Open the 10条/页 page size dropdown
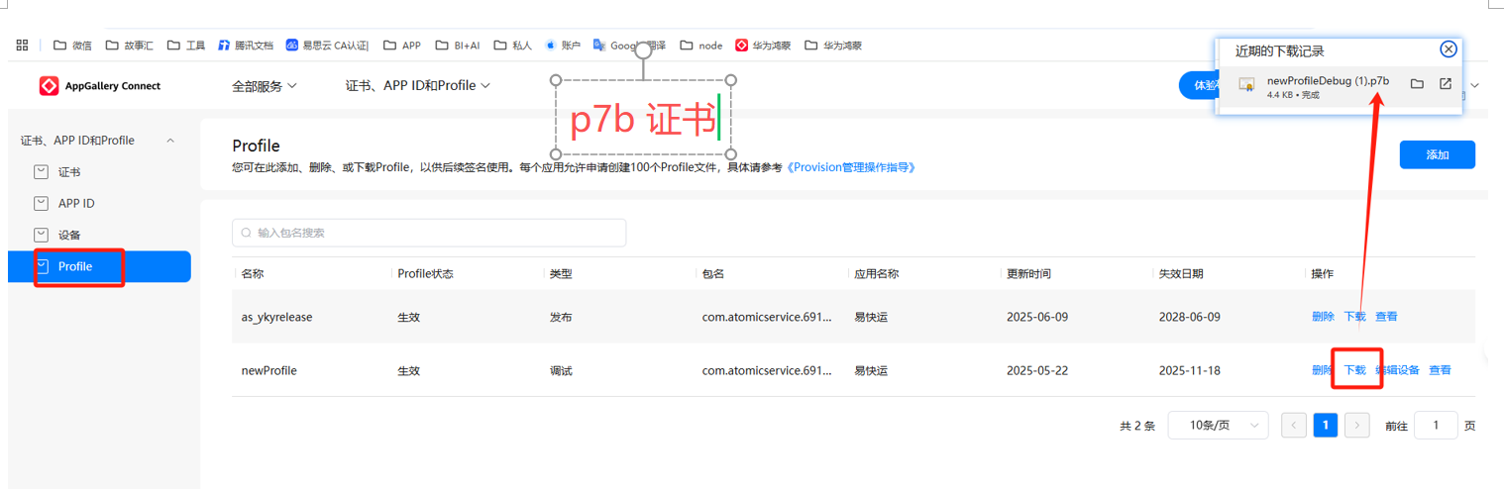1504x489 pixels. tap(1218, 426)
